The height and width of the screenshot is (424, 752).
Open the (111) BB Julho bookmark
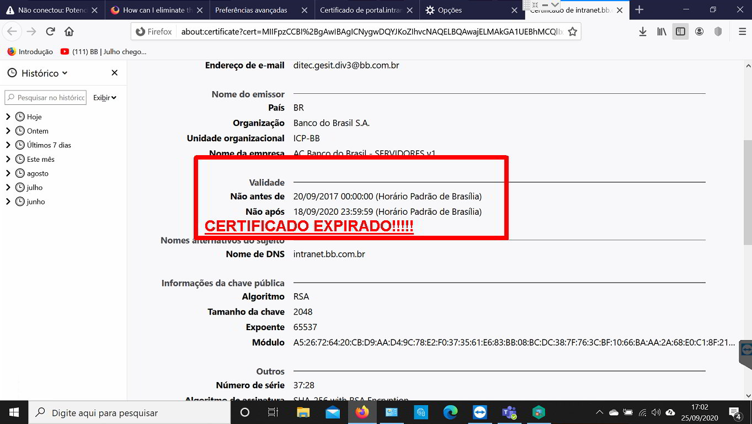(x=104, y=51)
